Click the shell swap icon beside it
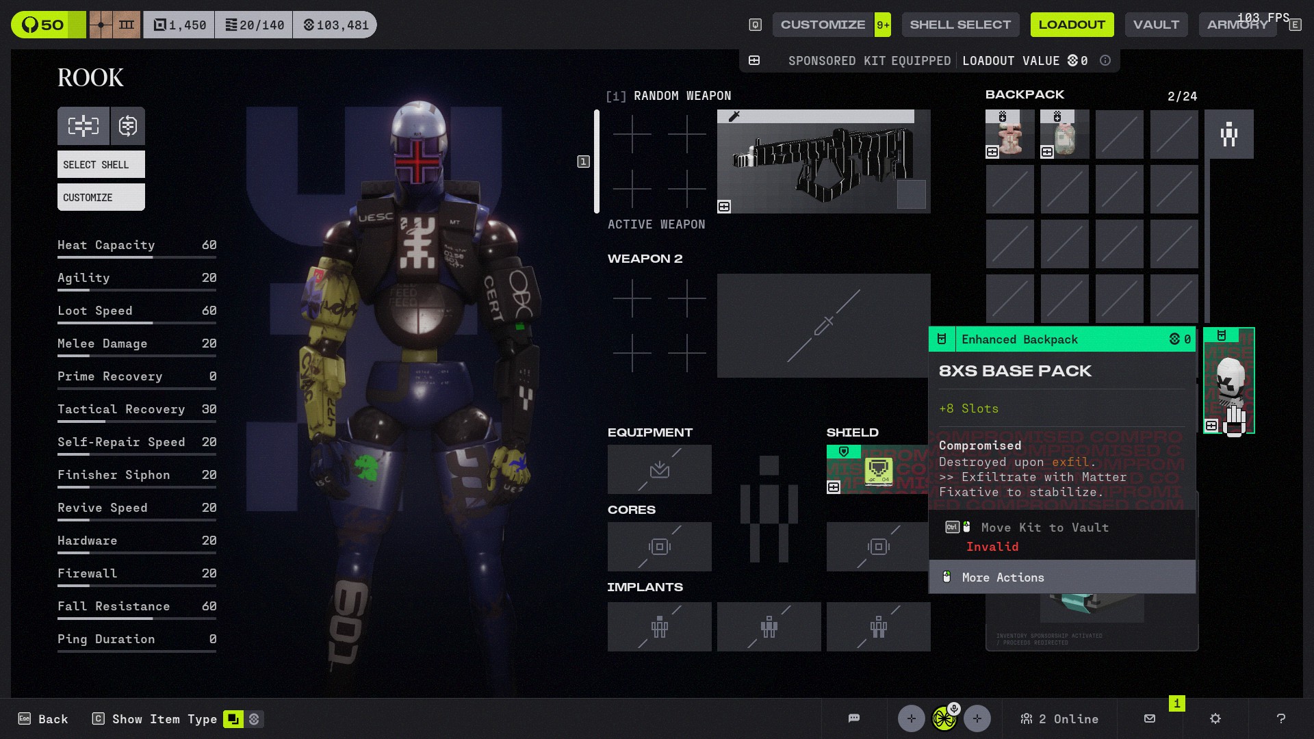Viewport: 1314px width, 739px height. tap(128, 126)
